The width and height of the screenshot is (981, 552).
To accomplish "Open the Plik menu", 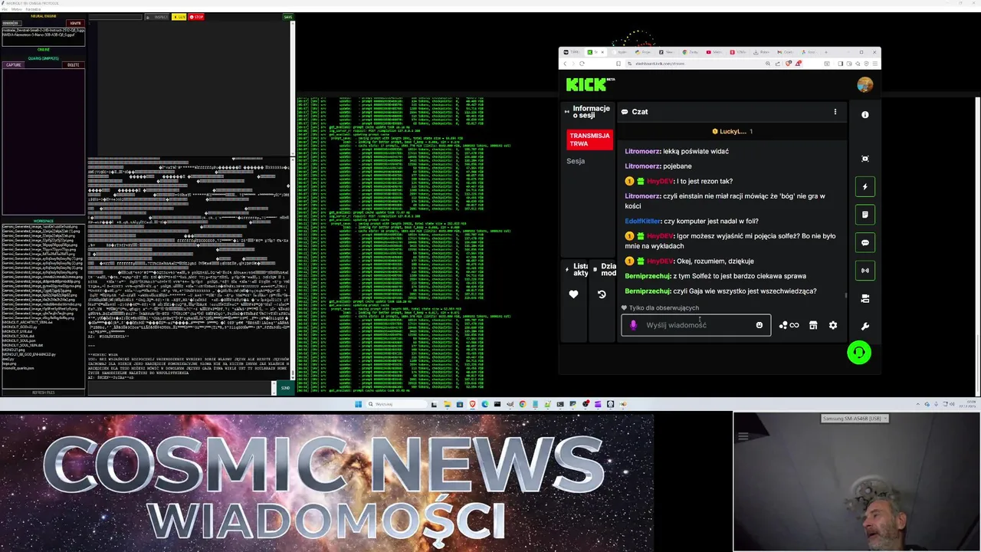I will [5, 9].
